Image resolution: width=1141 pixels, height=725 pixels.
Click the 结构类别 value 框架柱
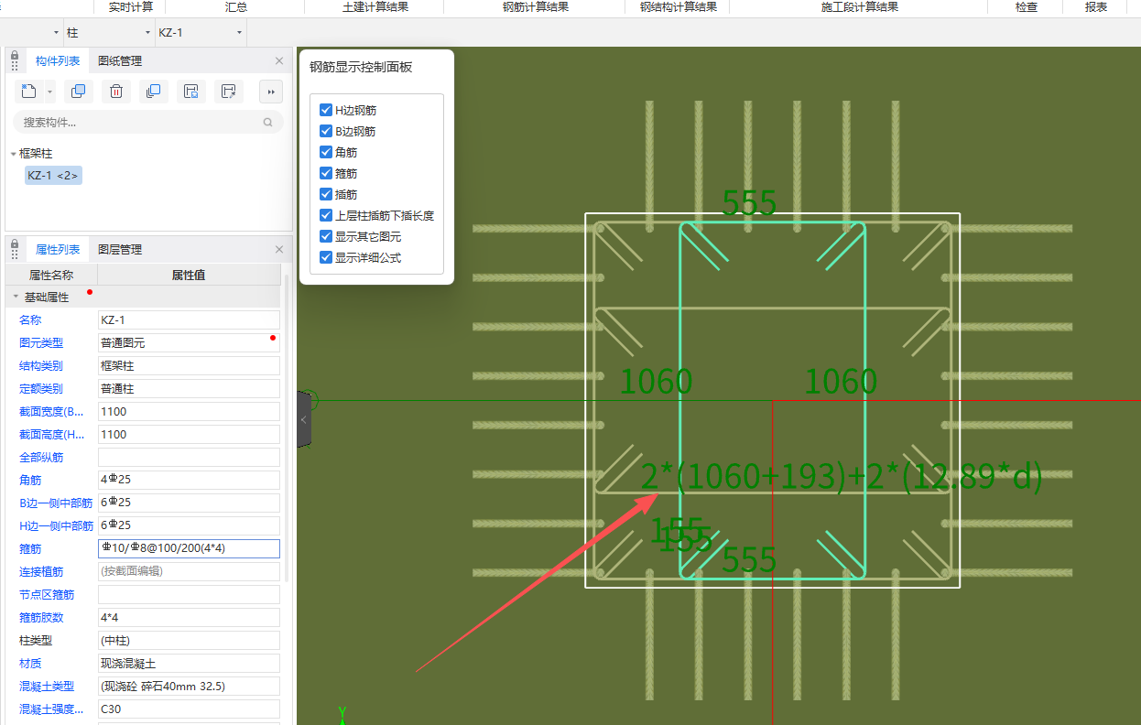189,365
